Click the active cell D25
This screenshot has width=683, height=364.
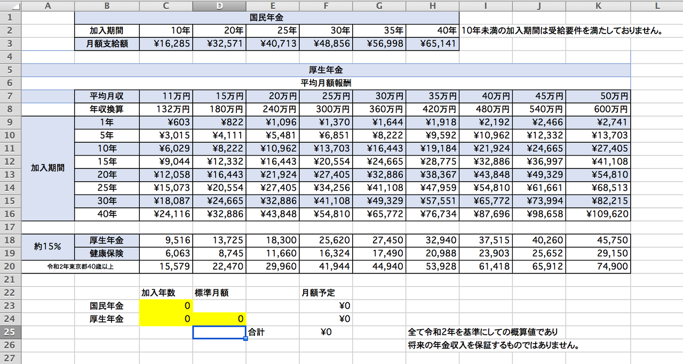tap(219, 332)
